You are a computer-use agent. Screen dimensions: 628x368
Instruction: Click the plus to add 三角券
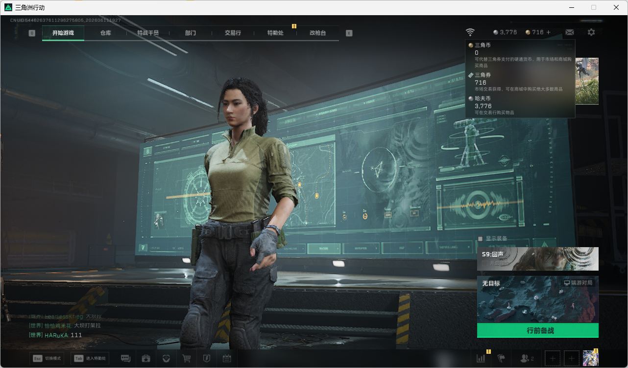[548, 32]
